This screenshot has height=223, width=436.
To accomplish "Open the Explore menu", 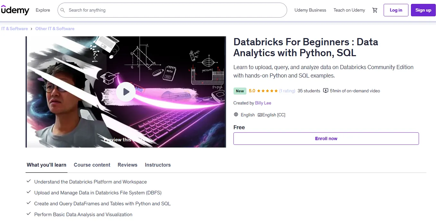I will click(x=43, y=10).
